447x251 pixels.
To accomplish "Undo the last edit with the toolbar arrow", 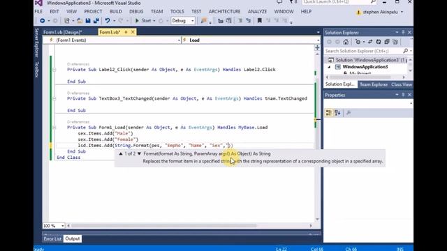I will pos(108,20).
